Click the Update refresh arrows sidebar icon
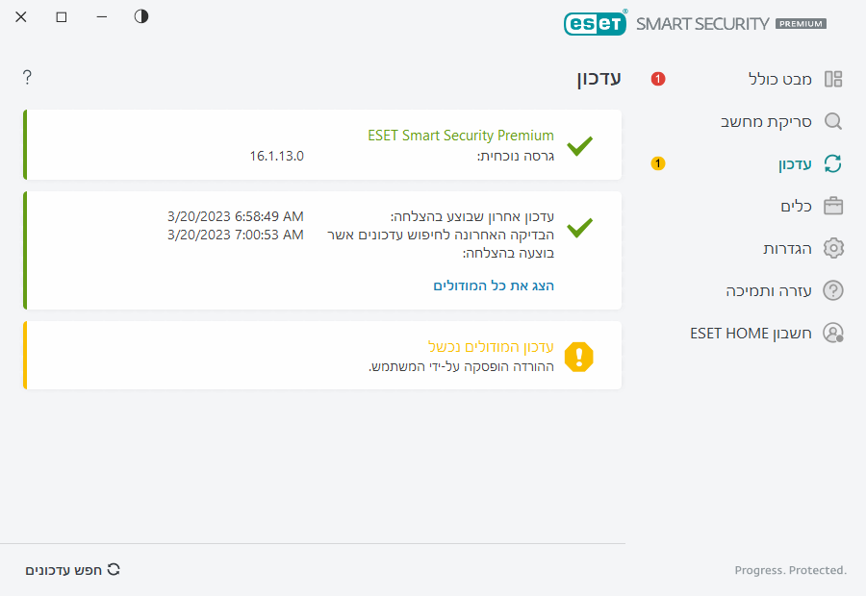Image resolution: width=866 pixels, height=596 pixels. click(833, 164)
